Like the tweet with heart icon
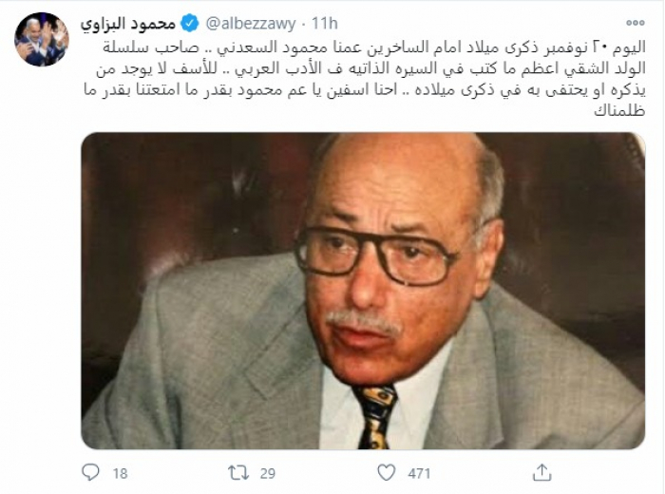 pos(387,472)
